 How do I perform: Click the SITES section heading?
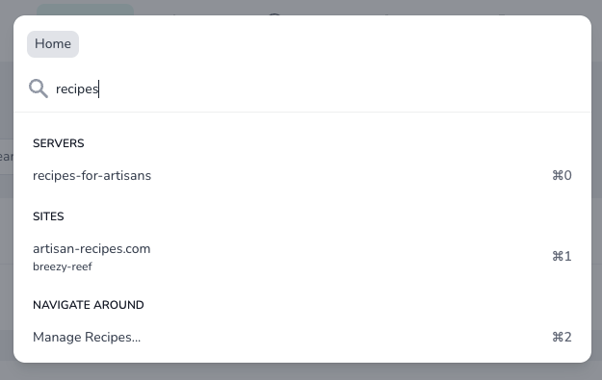pyautogui.click(x=48, y=216)
